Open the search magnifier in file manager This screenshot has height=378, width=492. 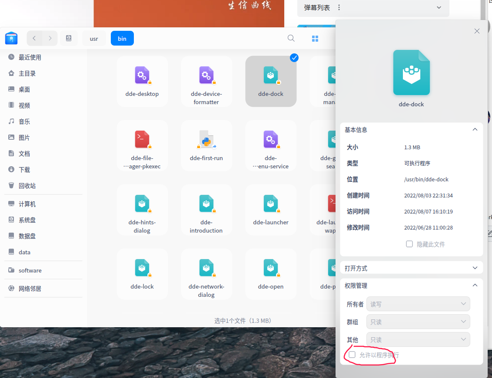click(291, 38)
